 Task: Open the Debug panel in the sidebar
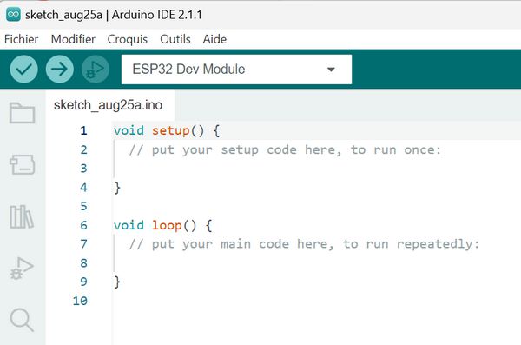pos(22,269)
